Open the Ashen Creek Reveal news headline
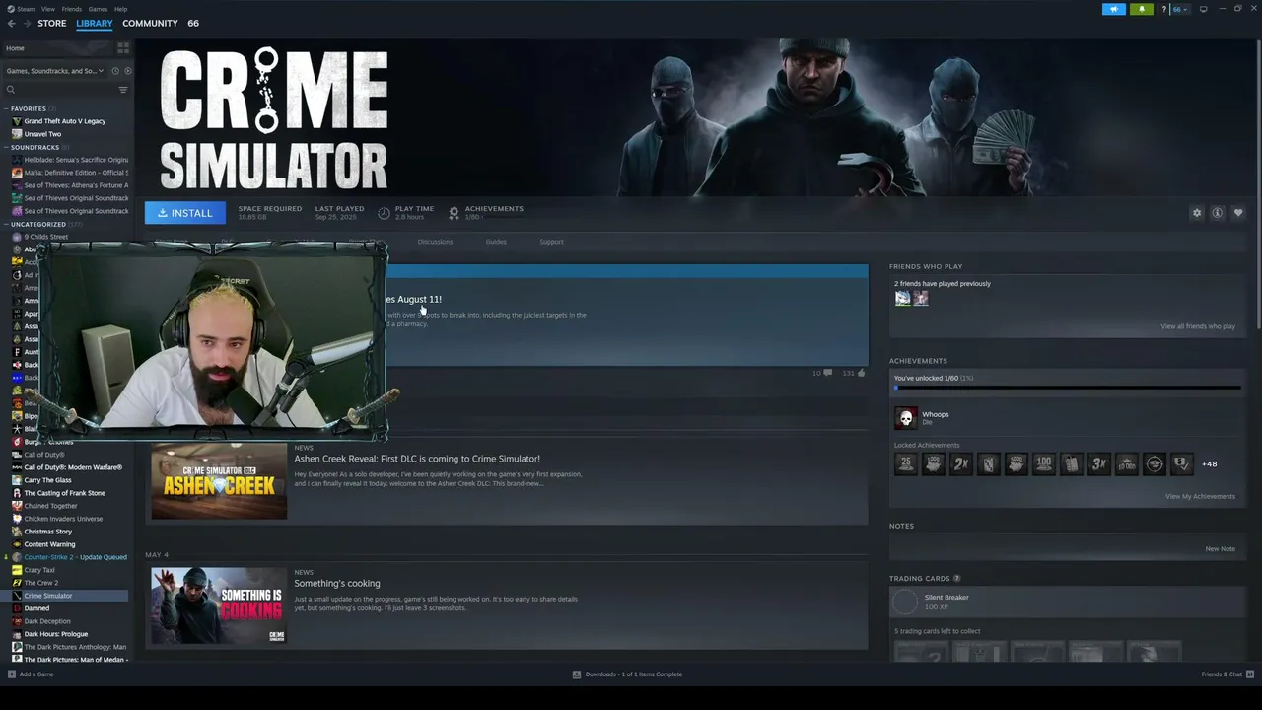 417,459
